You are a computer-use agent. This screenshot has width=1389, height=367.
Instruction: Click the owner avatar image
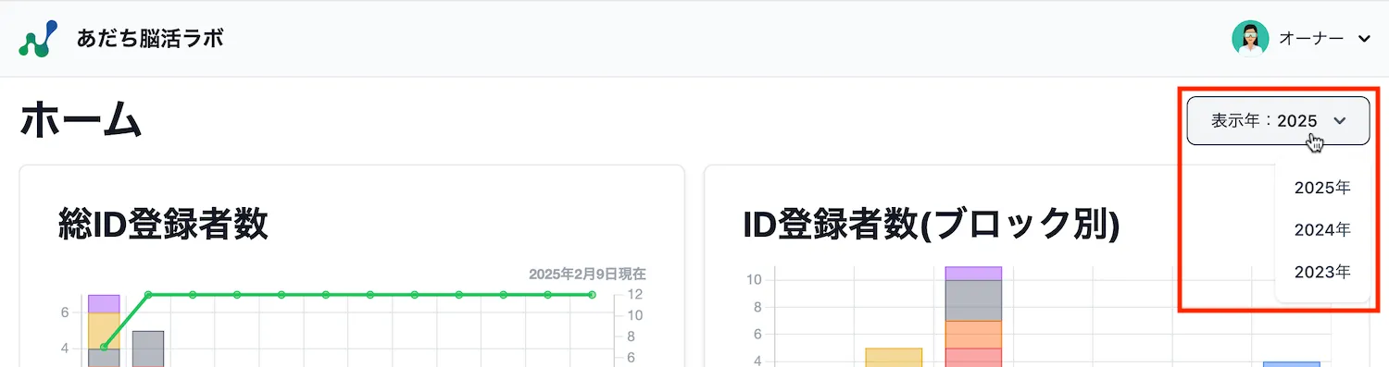tap(1250, 38)
